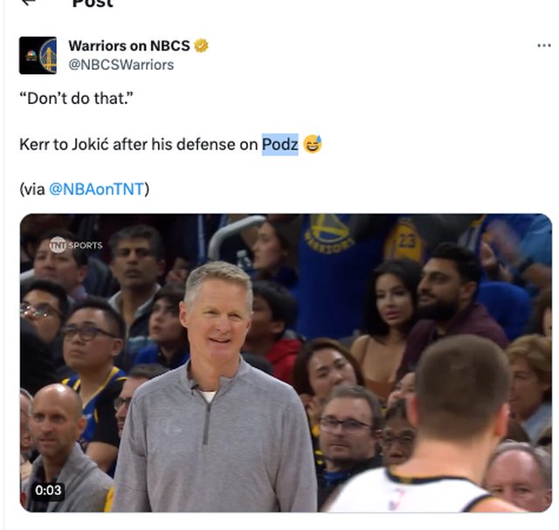Click the "(via" text before the mention
Viewport: 559px width, 530px height.
pos(32,189)
